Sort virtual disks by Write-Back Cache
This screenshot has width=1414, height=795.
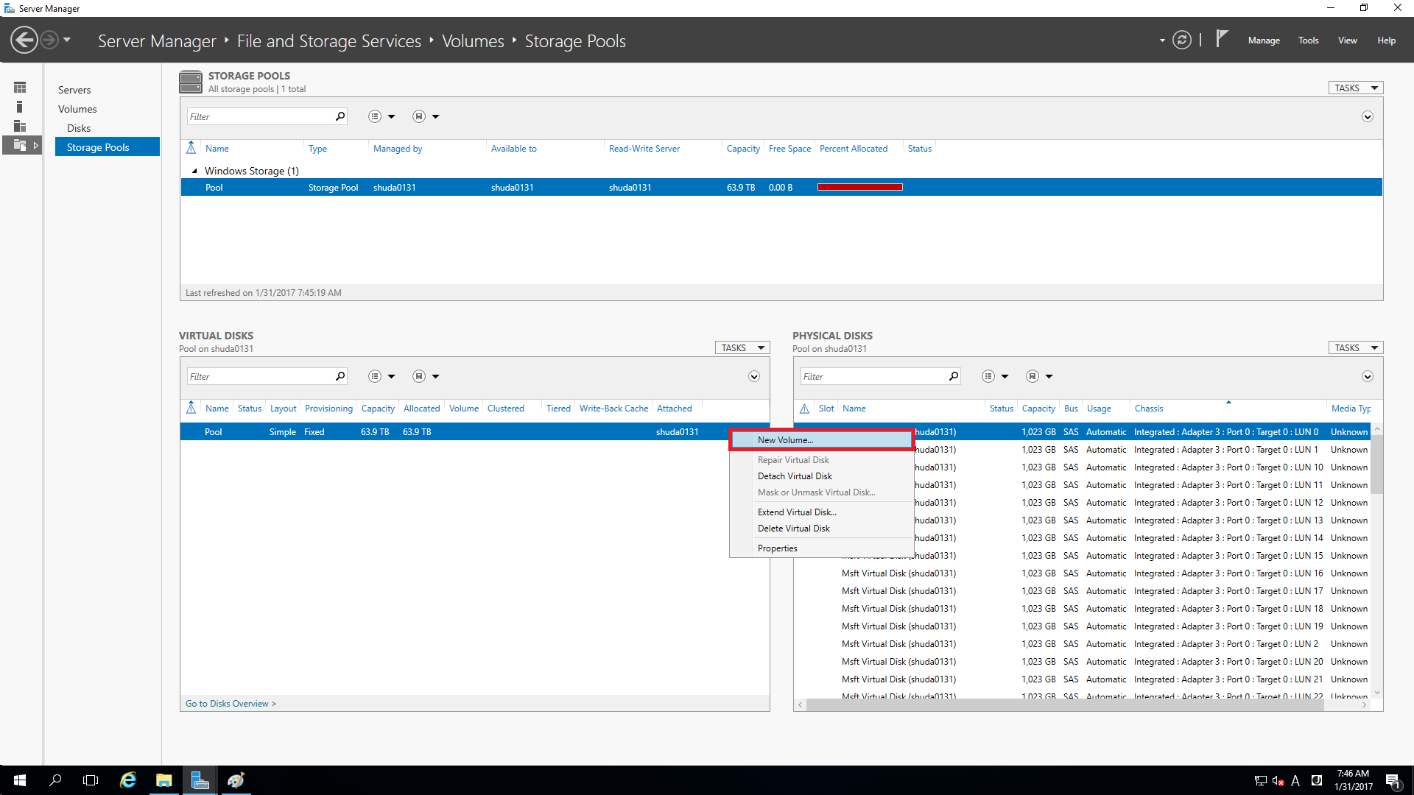click(x=613, y=409)
